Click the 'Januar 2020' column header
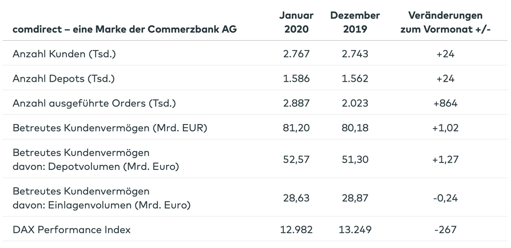The width and height of the screenshot is (511, 248). pos(297,22)
